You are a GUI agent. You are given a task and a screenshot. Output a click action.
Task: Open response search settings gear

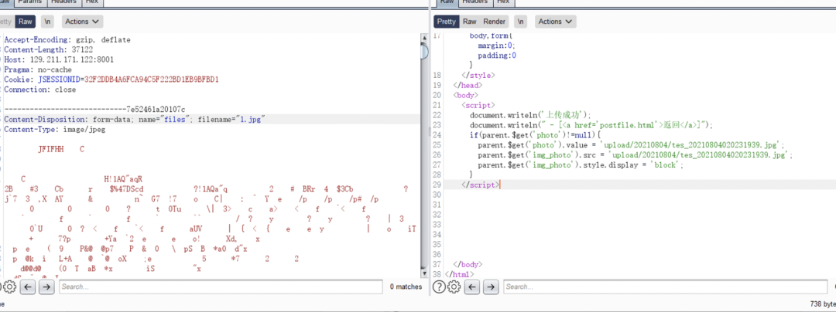tap(454, 287)
